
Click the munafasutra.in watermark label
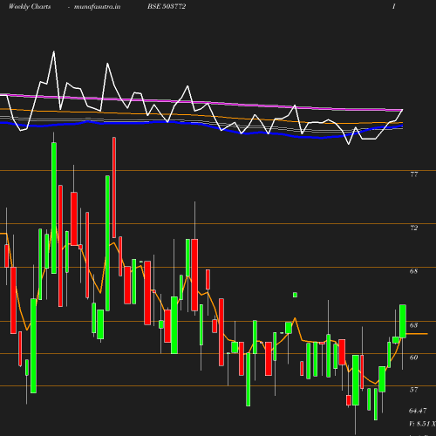(x=97, y=7)
